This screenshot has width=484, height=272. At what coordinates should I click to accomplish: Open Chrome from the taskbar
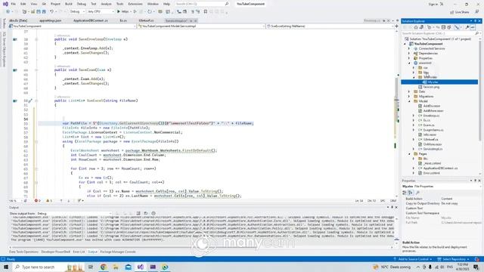tap(103, 267)
